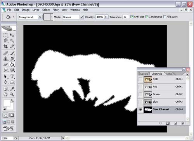
Task: Select the Eraser tool
Action: click(x=5, y=64)
